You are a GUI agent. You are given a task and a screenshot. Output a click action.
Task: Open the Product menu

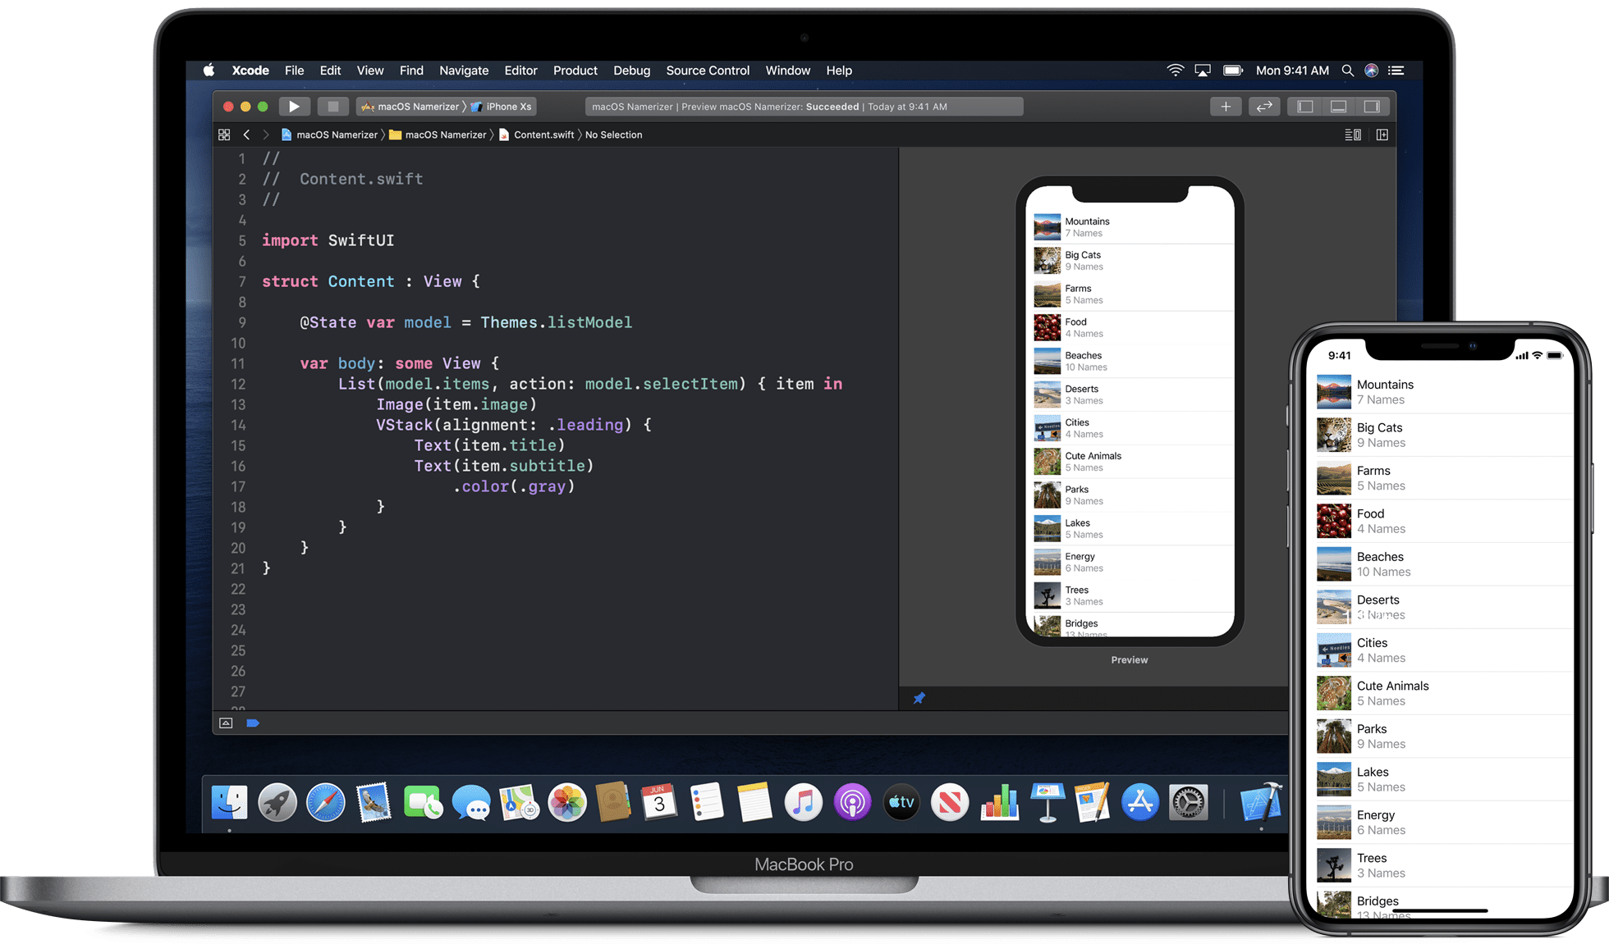(x=575, y=71)
